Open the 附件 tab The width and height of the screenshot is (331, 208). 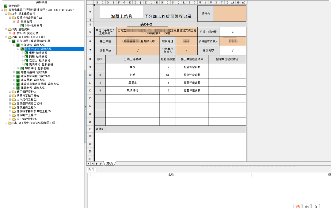click(x=91, y=170)
